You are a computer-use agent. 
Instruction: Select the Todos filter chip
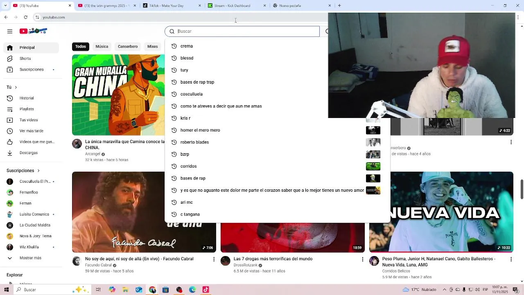click(x=81, y=46)
